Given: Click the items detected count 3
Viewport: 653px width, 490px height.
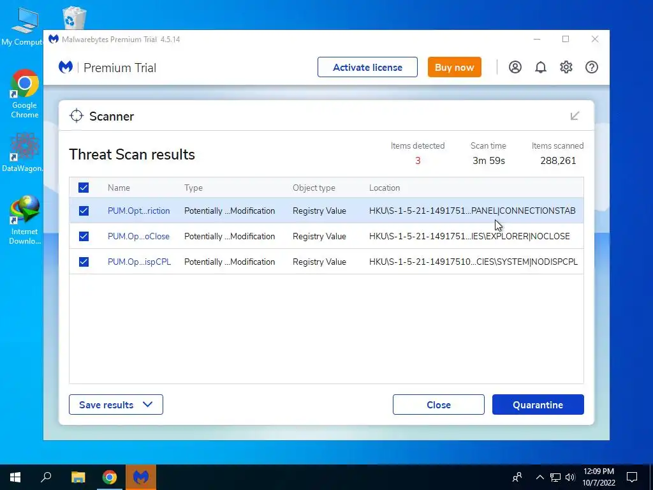Looking at the screenshot, I should (x=418, y=160).
